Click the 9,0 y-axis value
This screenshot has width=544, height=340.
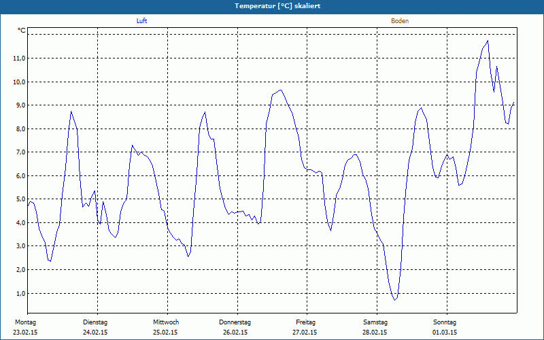tap(20, 105)
